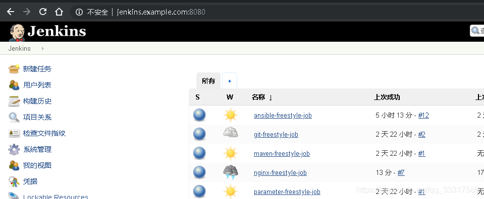The height and width of the screenshot is (199, 484).
Task: Click the 项目关系 magnifier icon
Action: tap(14, 117)
